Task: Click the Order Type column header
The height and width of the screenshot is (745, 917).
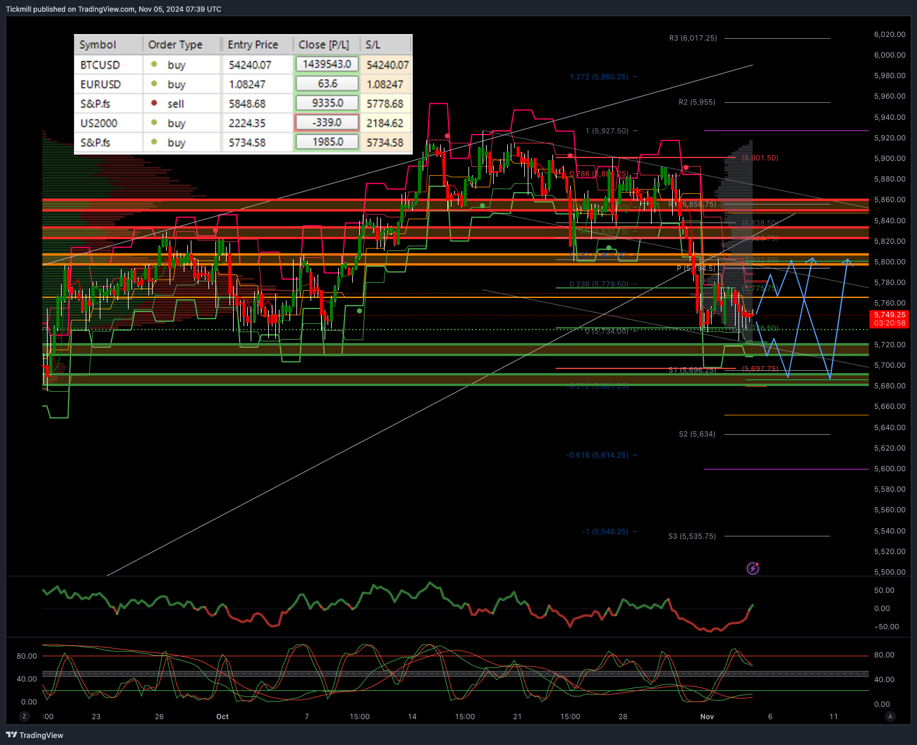Action: point(182,45)
